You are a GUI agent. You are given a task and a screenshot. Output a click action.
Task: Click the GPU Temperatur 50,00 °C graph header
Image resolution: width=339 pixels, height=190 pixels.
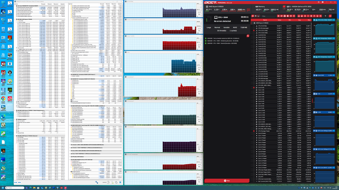pyautogui.click(x=324, y=38)
